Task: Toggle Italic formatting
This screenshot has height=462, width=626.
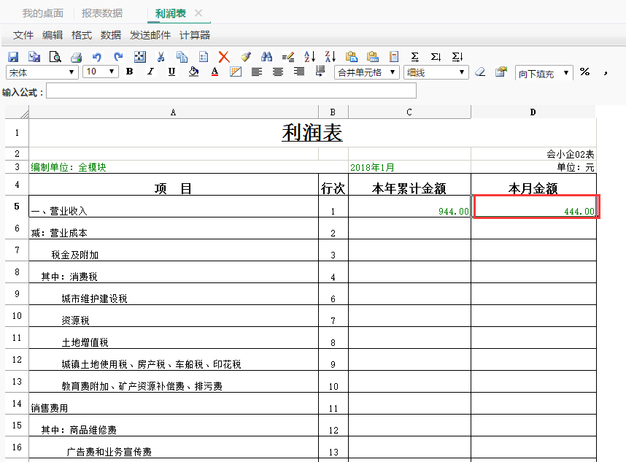Action: tap(150, 72)
